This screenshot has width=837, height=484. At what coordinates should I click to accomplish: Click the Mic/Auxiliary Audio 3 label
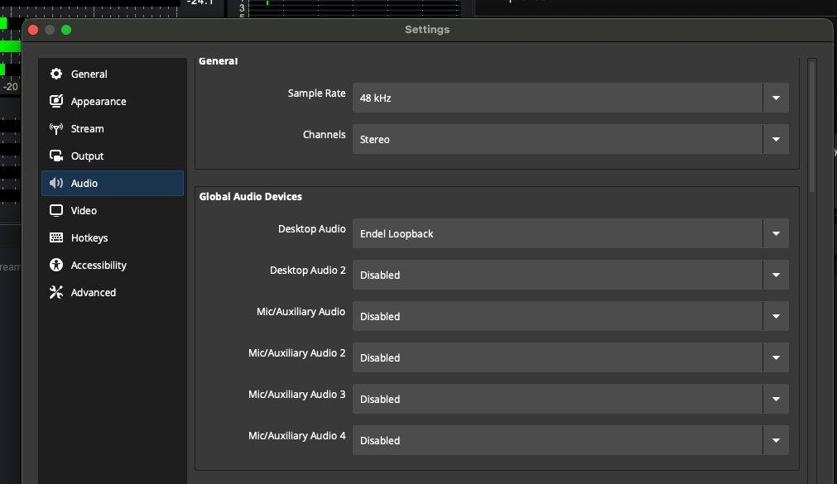[296, 395]
